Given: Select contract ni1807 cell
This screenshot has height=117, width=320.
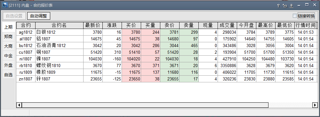Looking at the screenshot, I should point(26,59).
